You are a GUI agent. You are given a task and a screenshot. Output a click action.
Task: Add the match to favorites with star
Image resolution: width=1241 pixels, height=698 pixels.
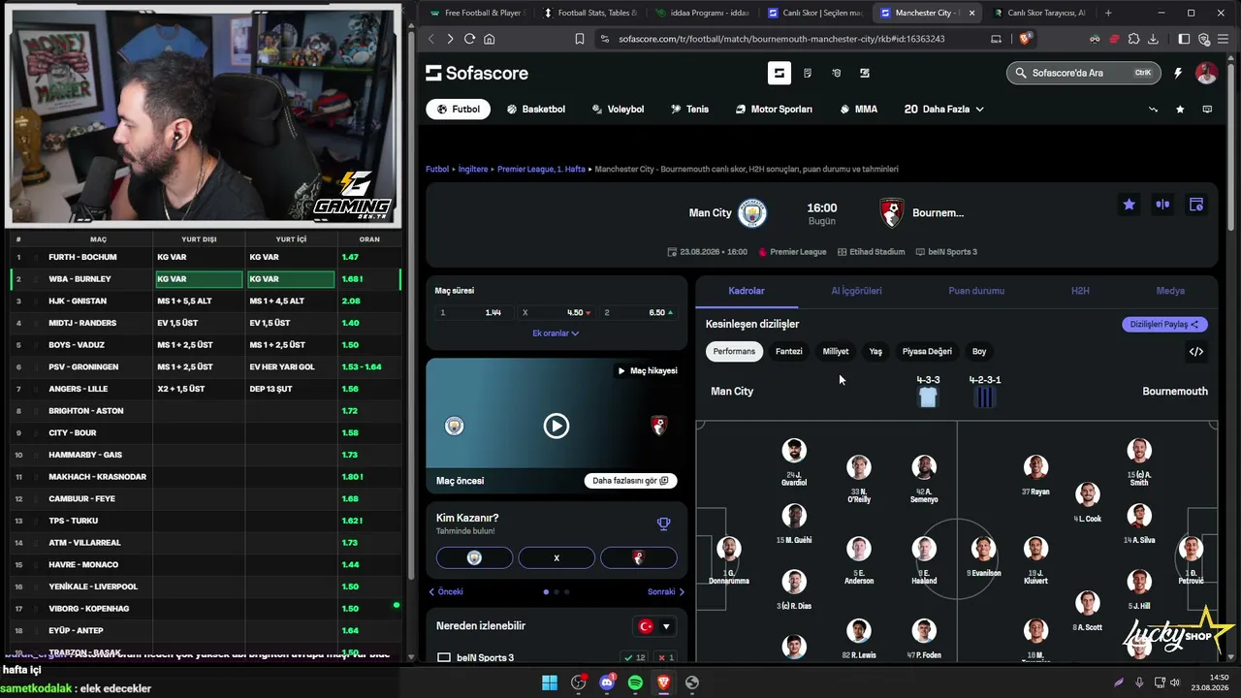point(1129,205)
